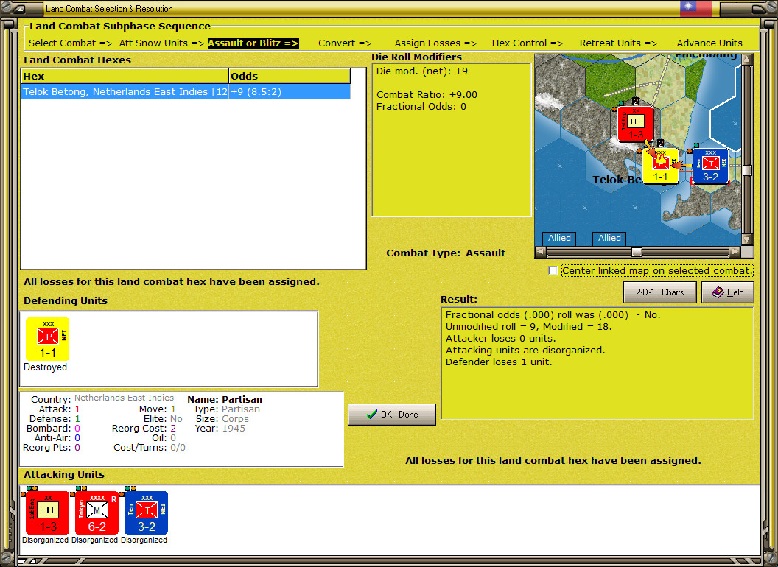Select the Tokyo 6-2 attacking unit
This screenshot has height=567, width=778.
[97, 513]
